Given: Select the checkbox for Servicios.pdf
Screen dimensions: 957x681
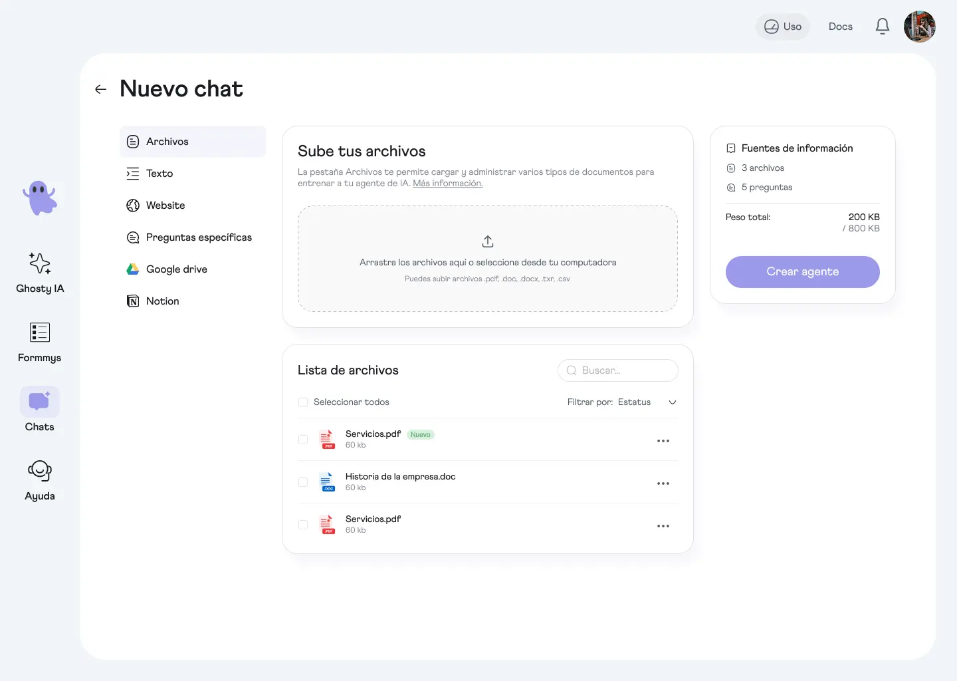Looking at the screenshot, I should tap(303, 440).
